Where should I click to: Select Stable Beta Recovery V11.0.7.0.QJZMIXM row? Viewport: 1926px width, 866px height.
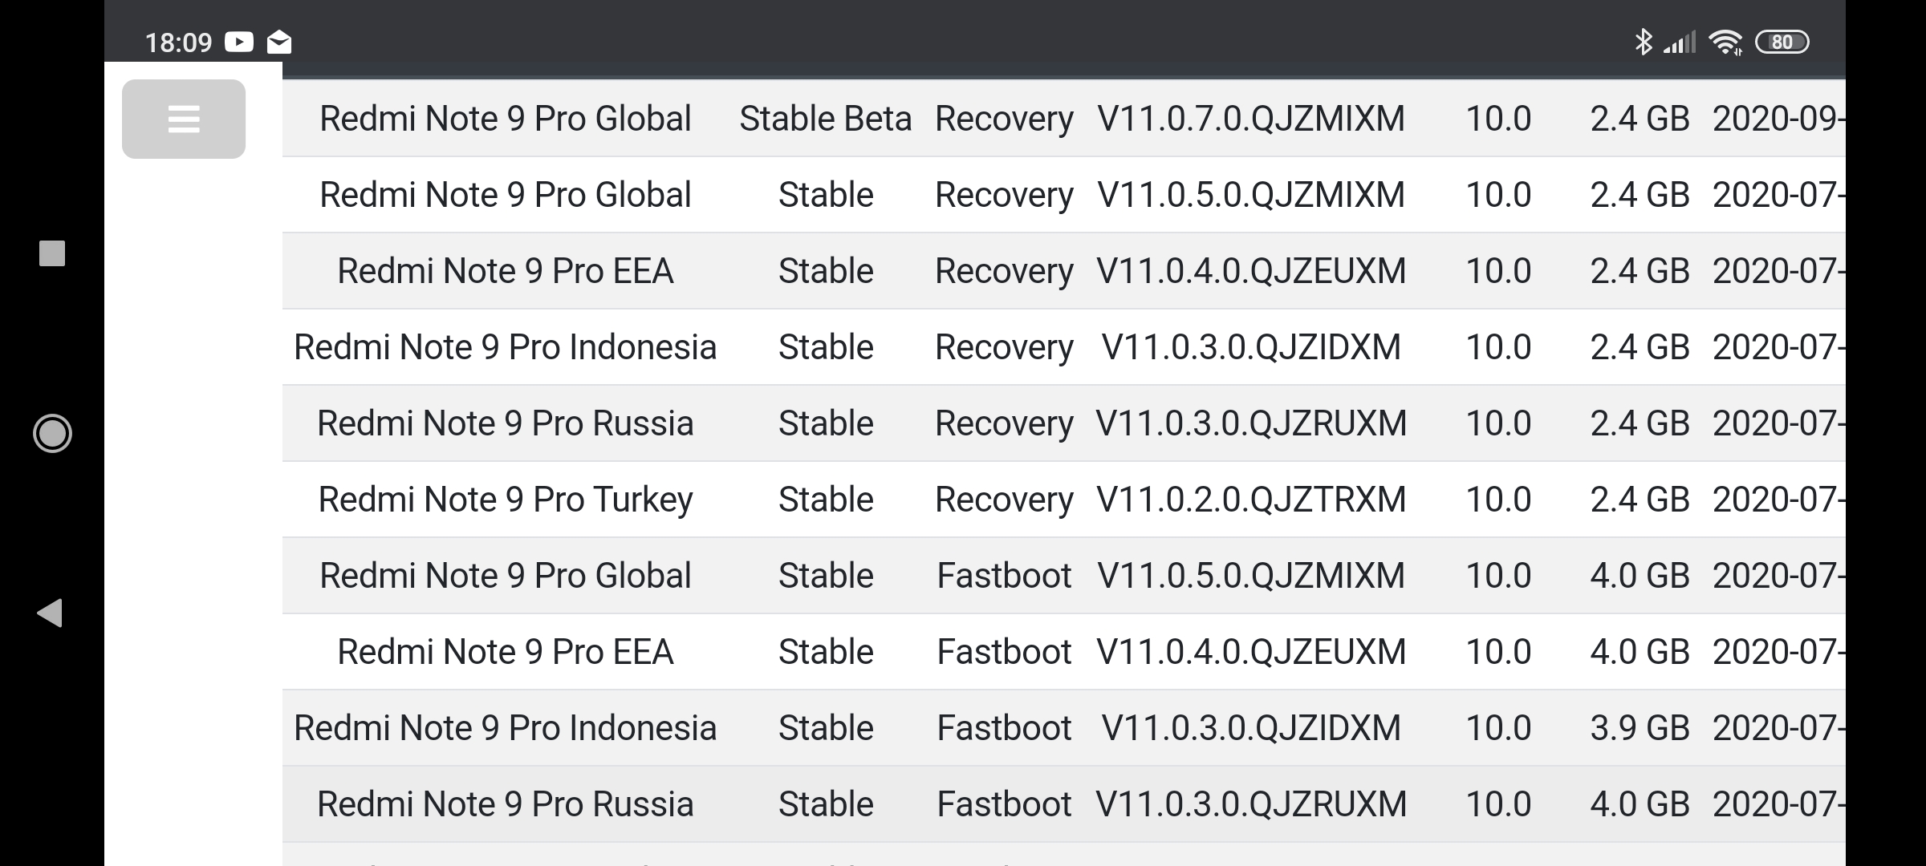[x=1064, y=119]
